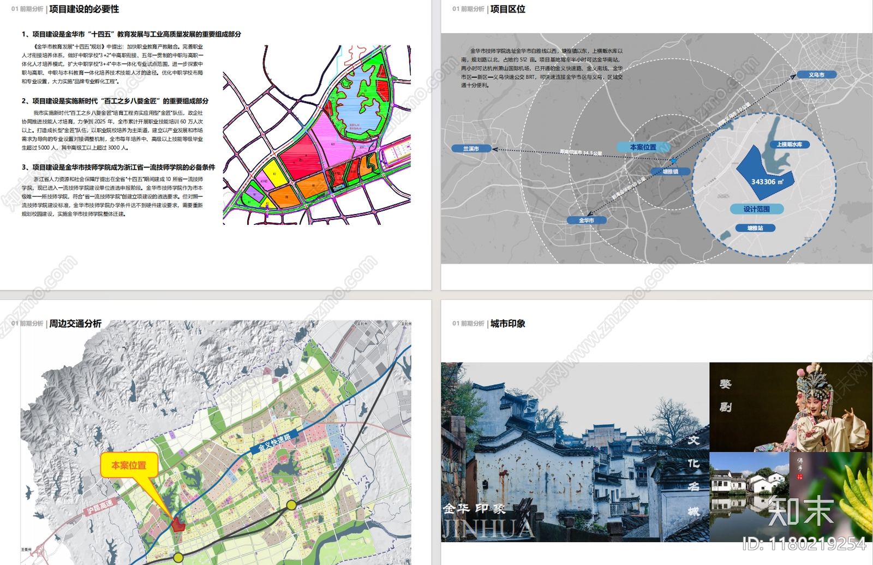This screenshot has width=873, height=565.
Task: Click the location description paragraph starting 金华市技师学院选址
Action: [x=542, y=68]
